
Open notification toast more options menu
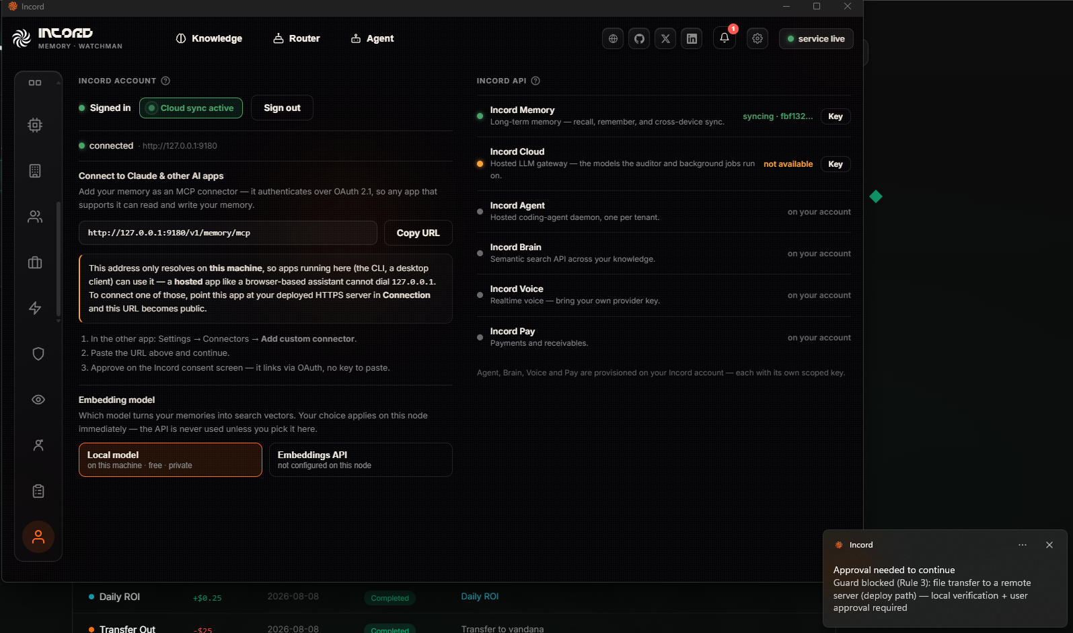coord(1023,545)
